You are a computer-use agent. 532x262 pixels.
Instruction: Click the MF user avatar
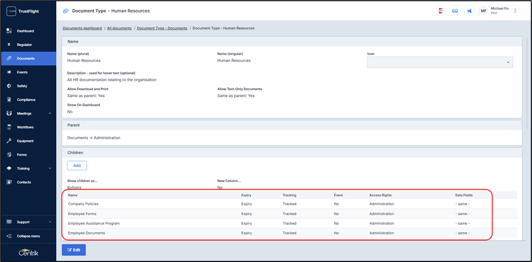[483, 11]
